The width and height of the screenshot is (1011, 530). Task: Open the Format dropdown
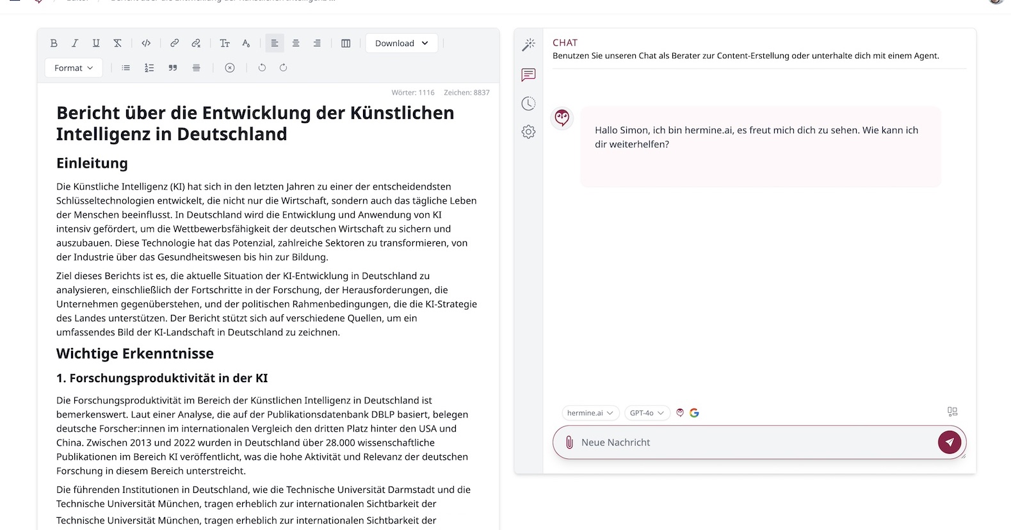pyautogui.click(x=74, y=68)
